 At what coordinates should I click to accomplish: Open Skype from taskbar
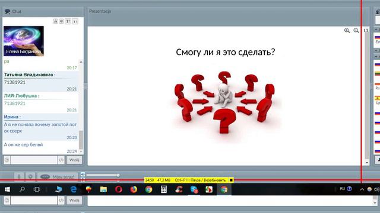(194, 189)
